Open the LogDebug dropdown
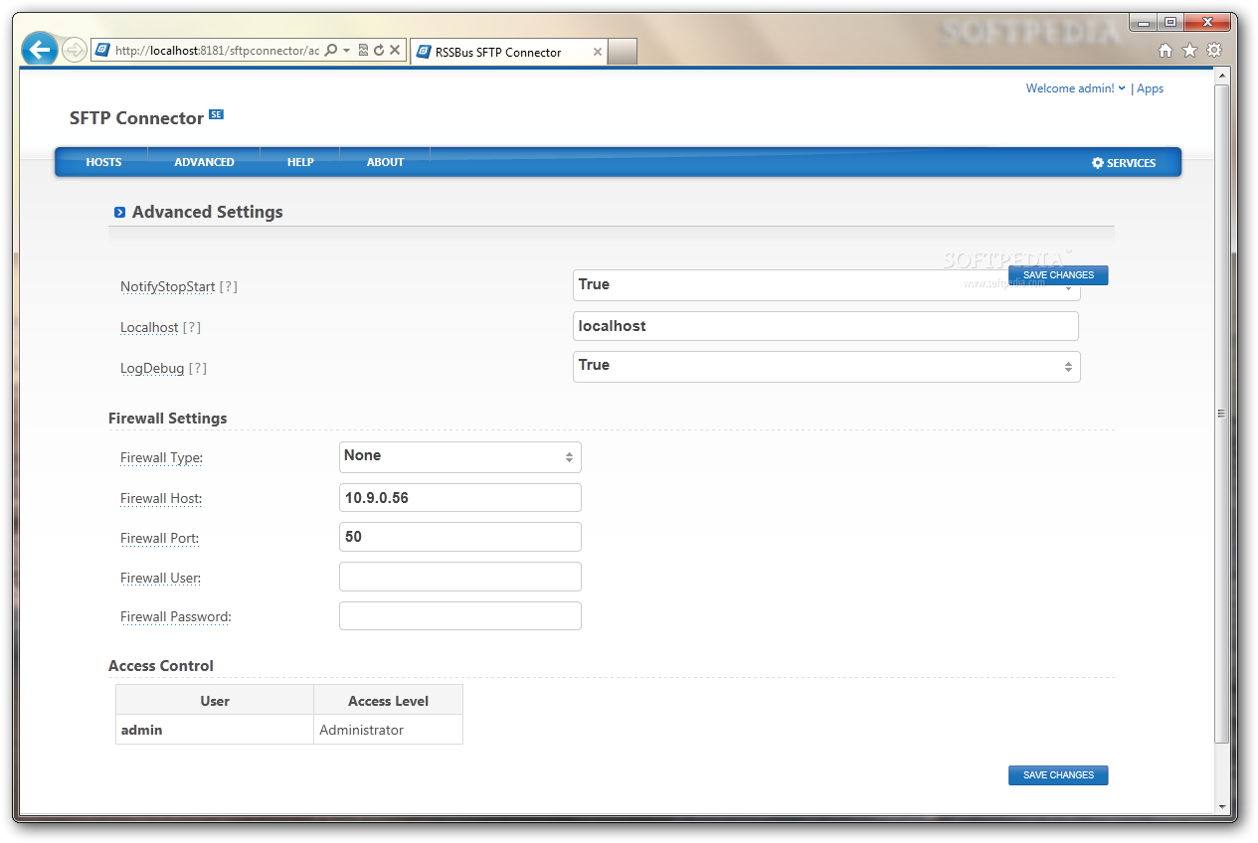This screenshot has width=1258, height=843. [x=826, y=366]
